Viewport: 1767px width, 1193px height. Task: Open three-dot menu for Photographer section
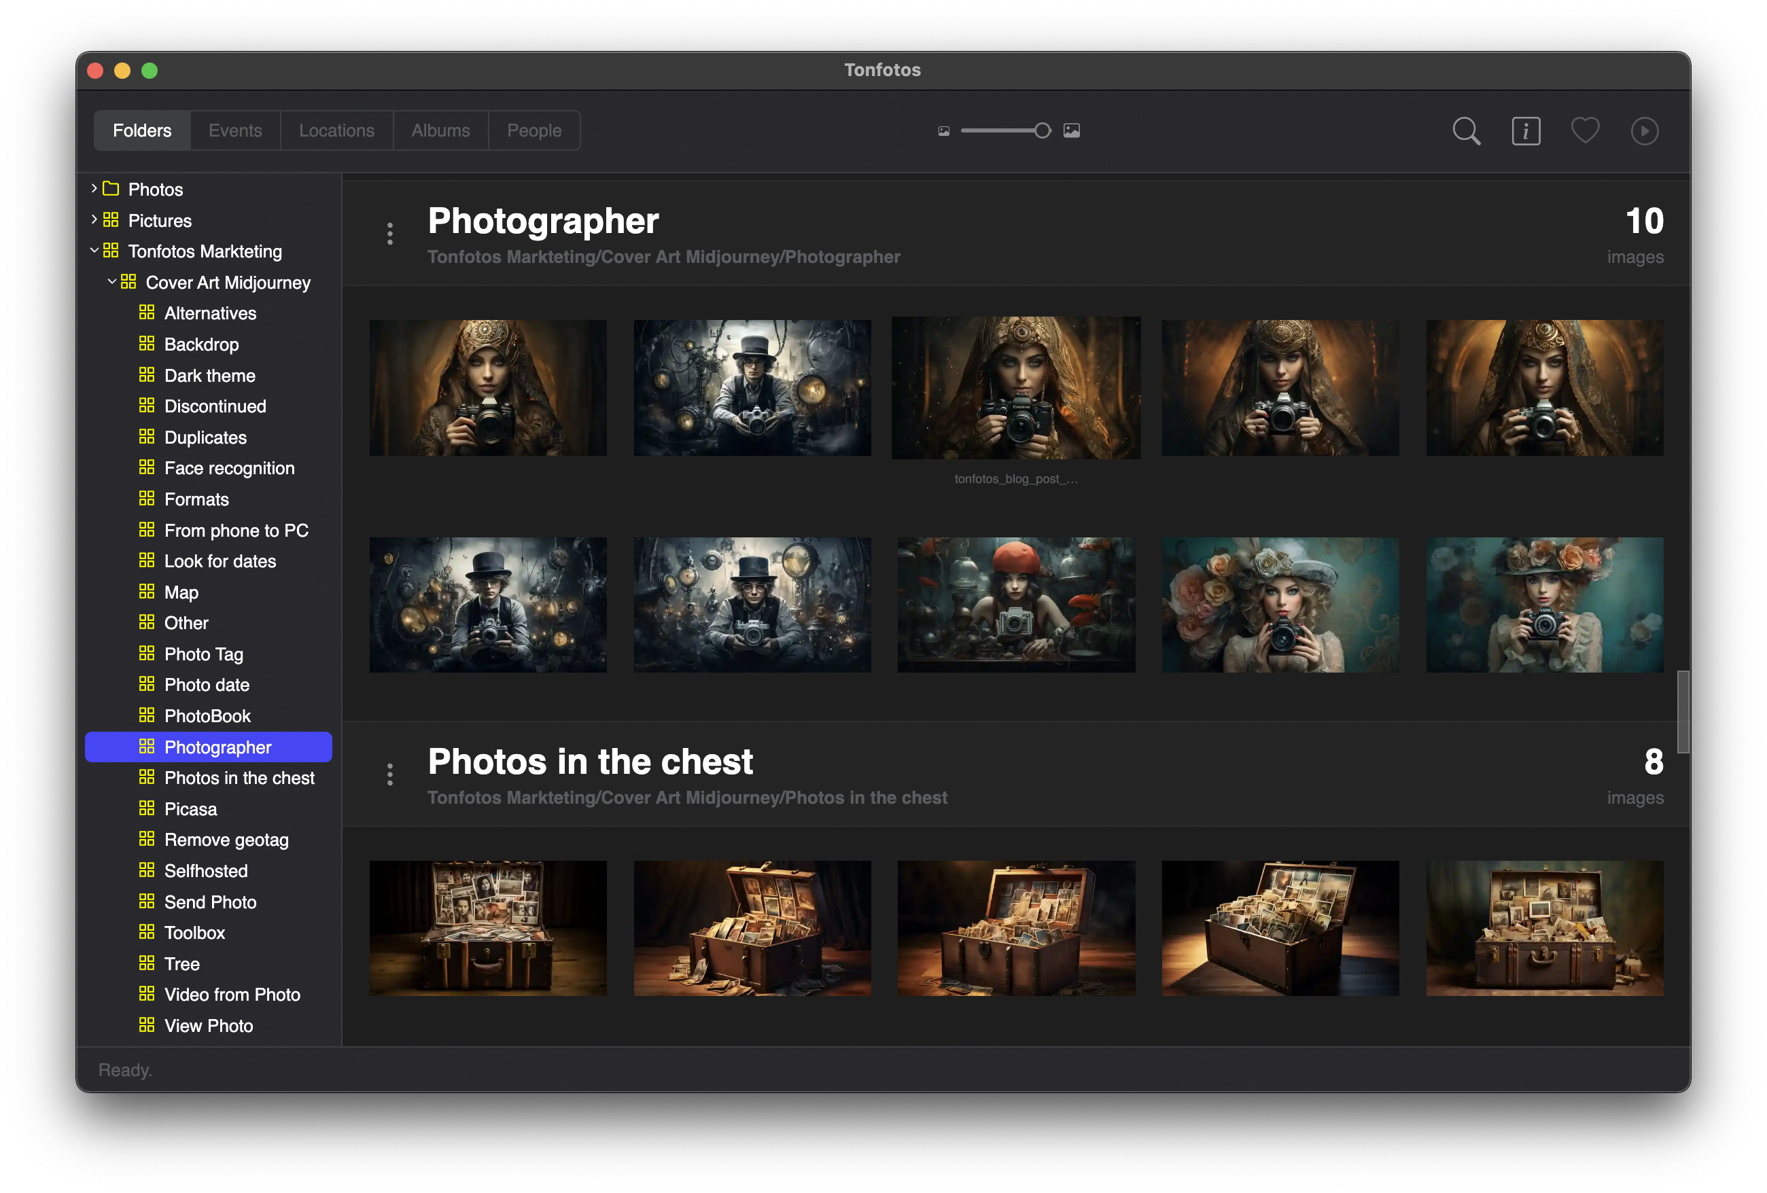pyautogui.click(x=390, y=234)
